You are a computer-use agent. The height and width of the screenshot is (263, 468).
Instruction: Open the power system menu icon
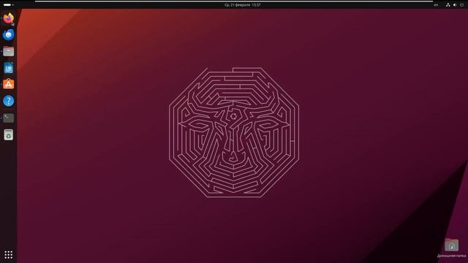[461, 5]
